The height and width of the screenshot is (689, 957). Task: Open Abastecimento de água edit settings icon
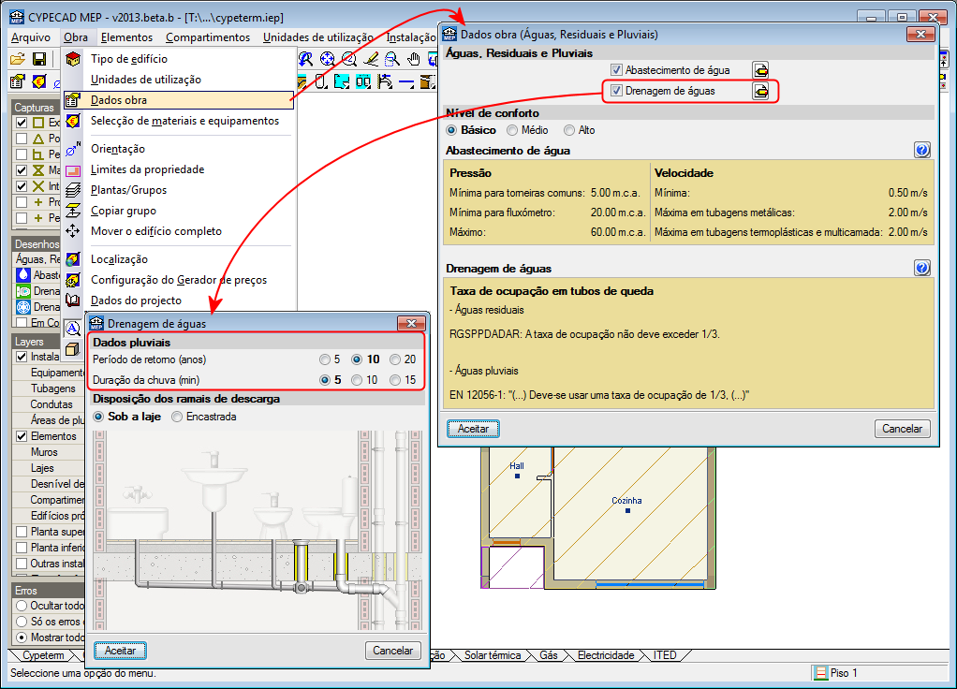(762, 70)
